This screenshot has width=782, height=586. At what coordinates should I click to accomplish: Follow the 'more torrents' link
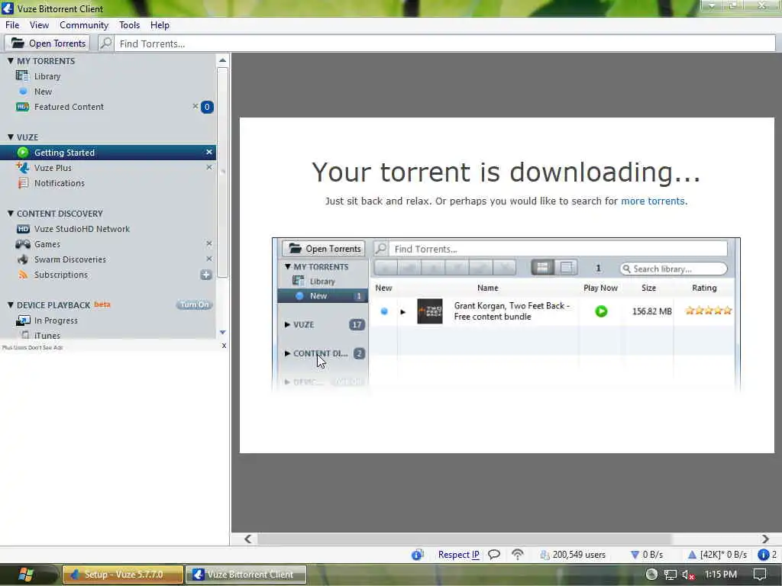coord(654,201)
